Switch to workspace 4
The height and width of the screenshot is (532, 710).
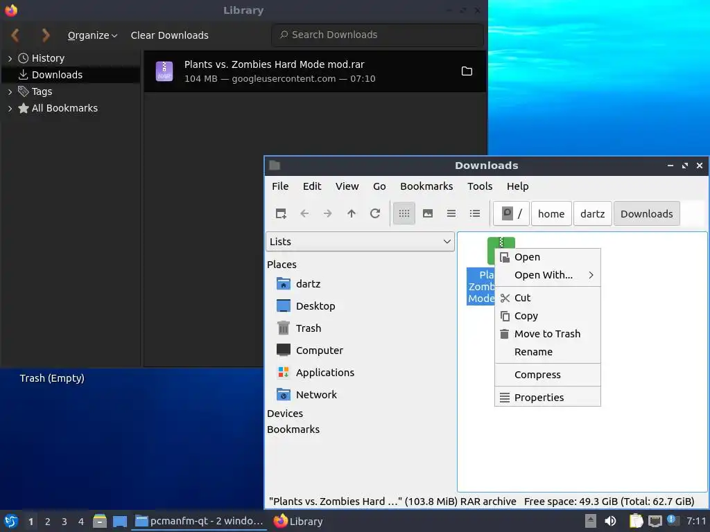(81, 522)
